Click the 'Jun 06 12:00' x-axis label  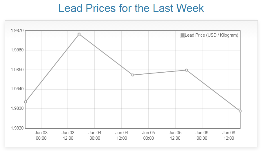pyautogui.click(x=229, y=135)
